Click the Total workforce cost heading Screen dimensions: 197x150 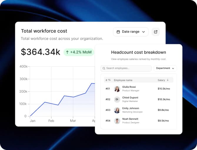(x=44, y=31)
